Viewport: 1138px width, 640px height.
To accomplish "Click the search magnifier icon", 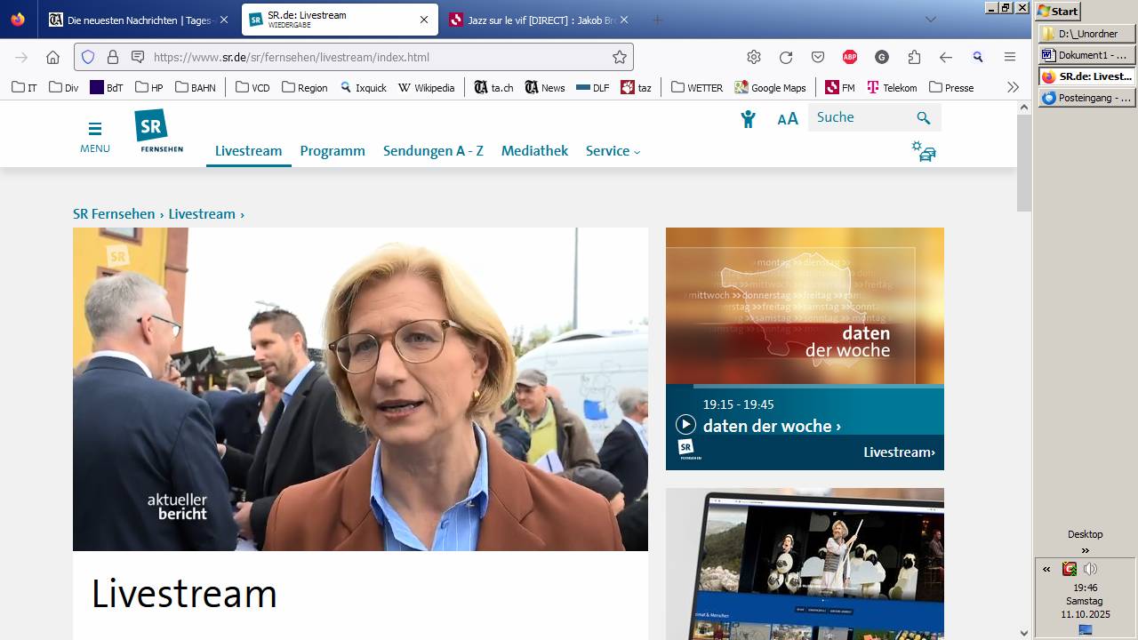I will pos(923,118).
